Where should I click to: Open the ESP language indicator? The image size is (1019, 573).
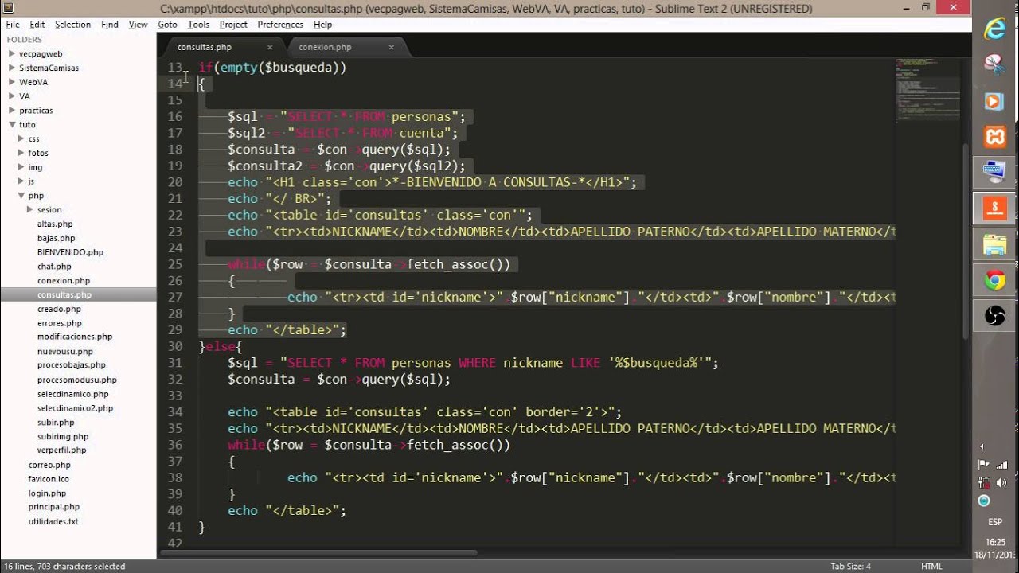click(x=995, y=522)
